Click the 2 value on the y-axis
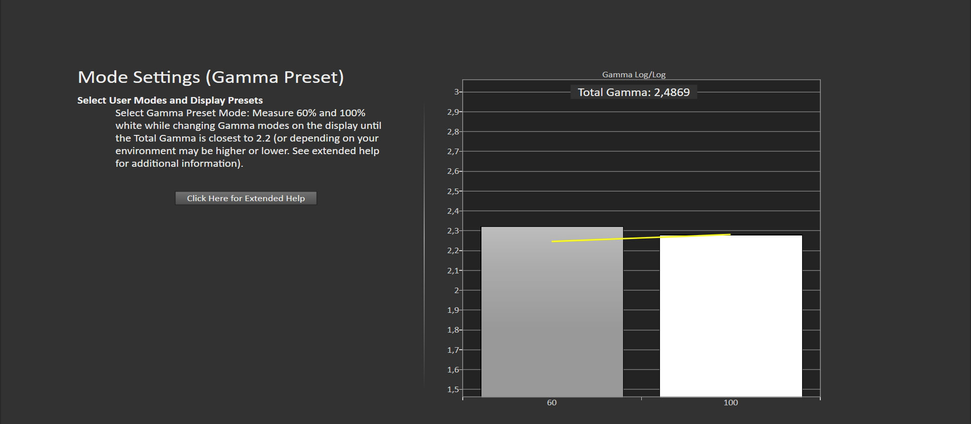Image resolution: width=971 pixels, height=424 pixels. [x=456, y=290]
